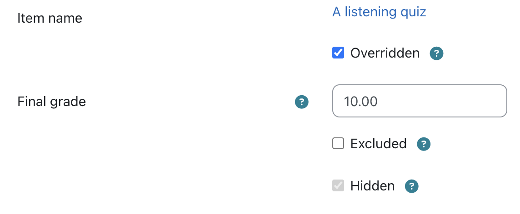Screen dimensions: 520x214
Task: Click the question mark after Hidden
Action: click(411, 186)
